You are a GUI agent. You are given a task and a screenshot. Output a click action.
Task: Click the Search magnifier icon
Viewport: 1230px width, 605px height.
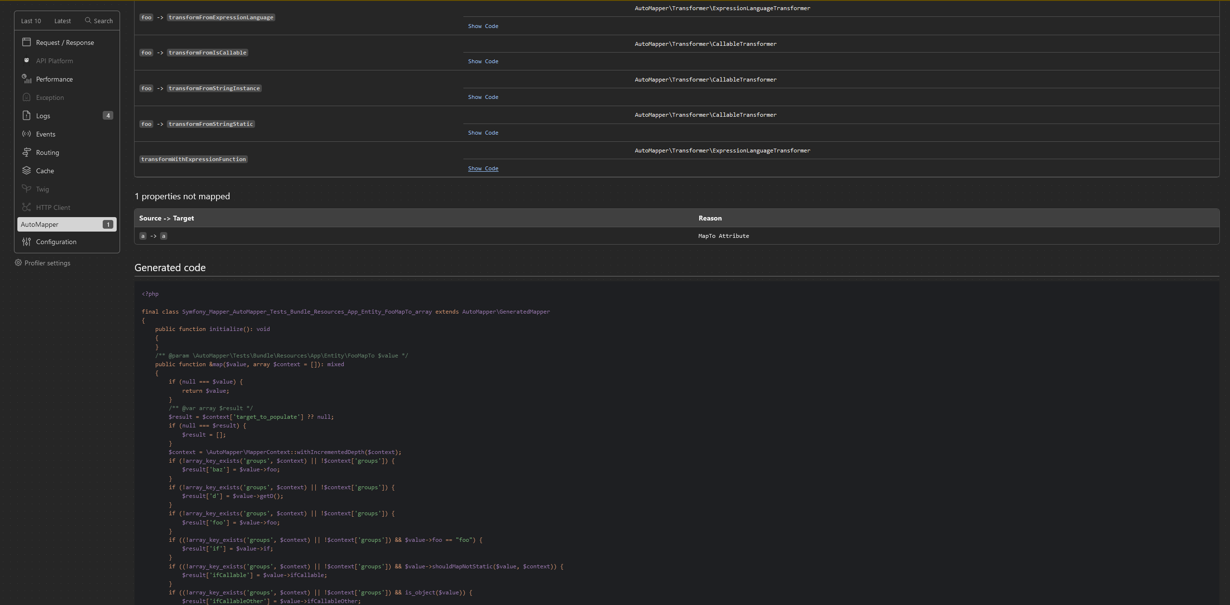tap(88, 21)
